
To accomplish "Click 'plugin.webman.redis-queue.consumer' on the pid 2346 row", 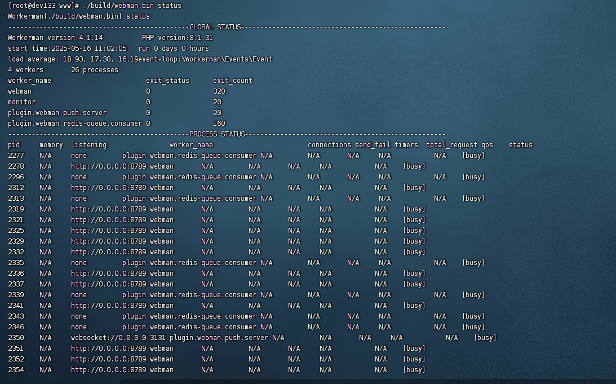I will pos(189,327).
